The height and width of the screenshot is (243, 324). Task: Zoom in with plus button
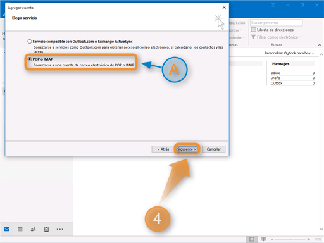[x=309, y=239]
